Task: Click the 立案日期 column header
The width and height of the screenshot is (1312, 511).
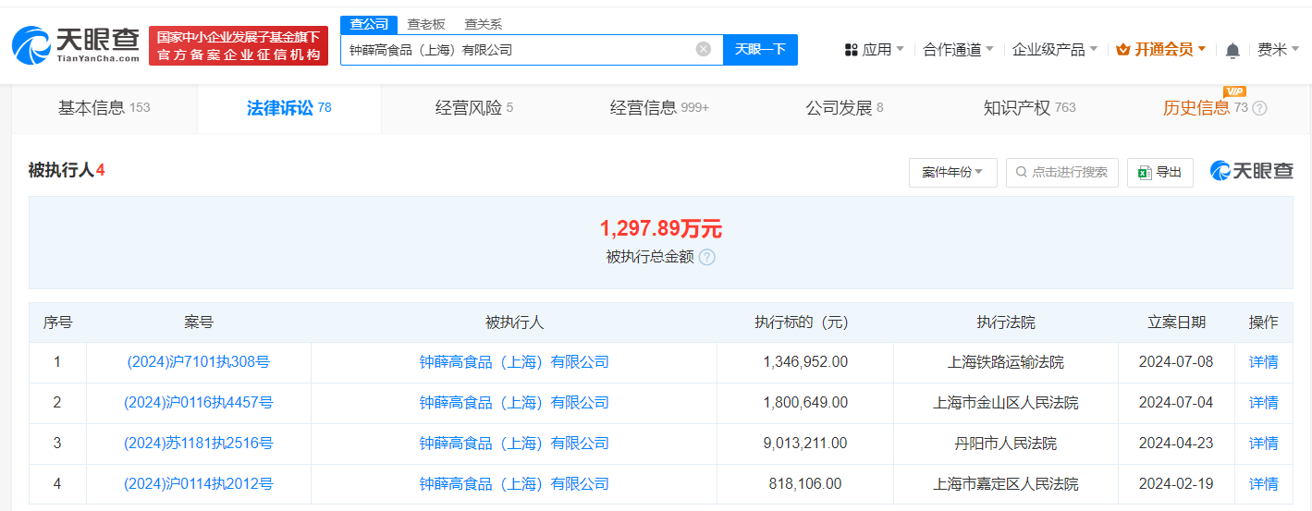Action: click(1176, 322)
